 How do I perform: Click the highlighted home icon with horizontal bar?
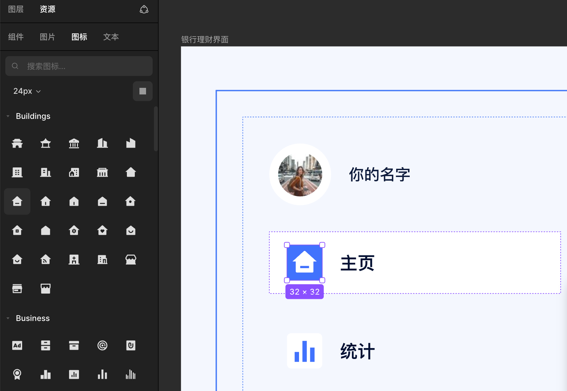(17, 201)
